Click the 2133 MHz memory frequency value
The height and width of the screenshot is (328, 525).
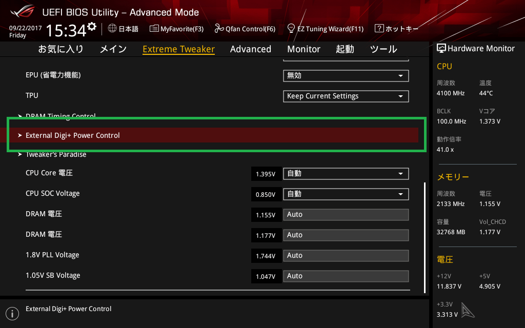tap(451, 204)
